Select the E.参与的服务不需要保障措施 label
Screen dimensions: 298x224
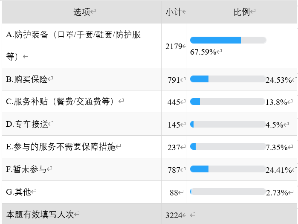[x=61, y=147]
